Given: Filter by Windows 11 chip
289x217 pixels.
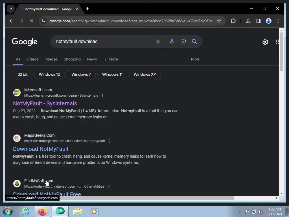Looking at the screenshot, I should pos(112,74).
